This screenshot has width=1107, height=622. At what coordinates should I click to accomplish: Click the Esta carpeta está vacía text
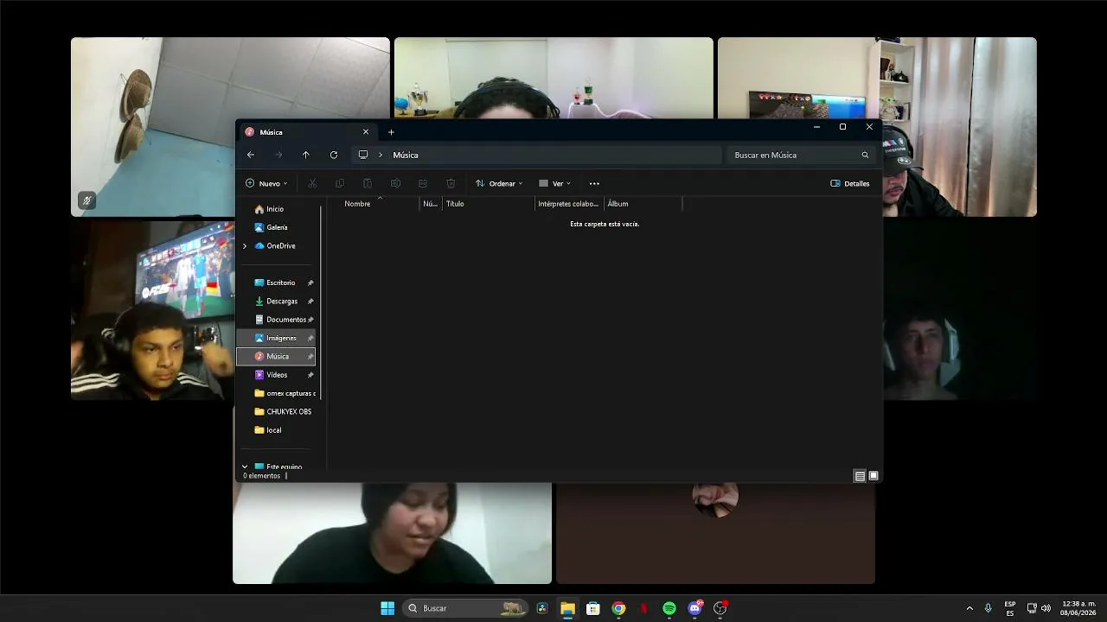(x=605, y=224)
